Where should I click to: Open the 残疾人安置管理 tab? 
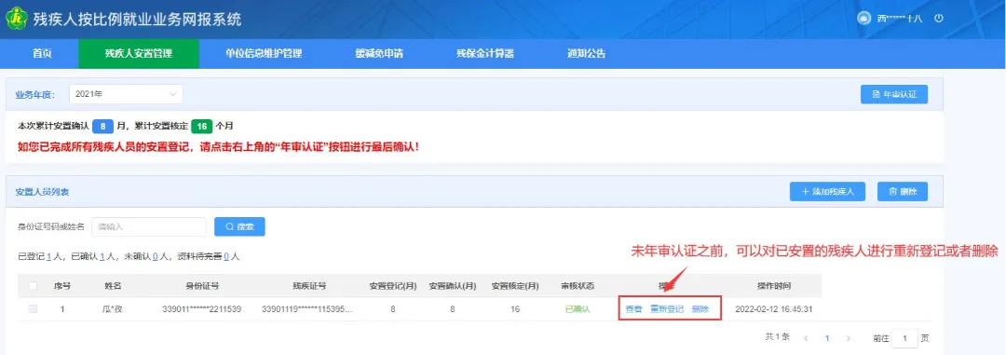[139, 54]
